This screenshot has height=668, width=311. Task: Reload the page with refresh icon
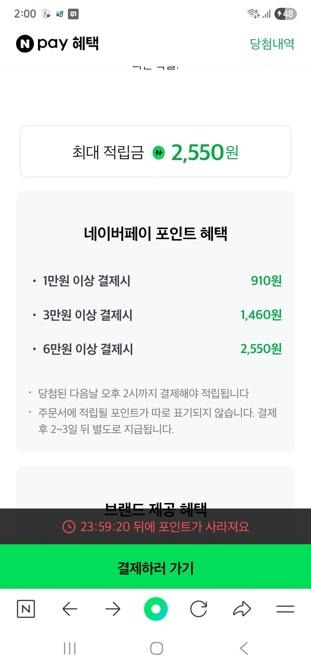[199, 609]
